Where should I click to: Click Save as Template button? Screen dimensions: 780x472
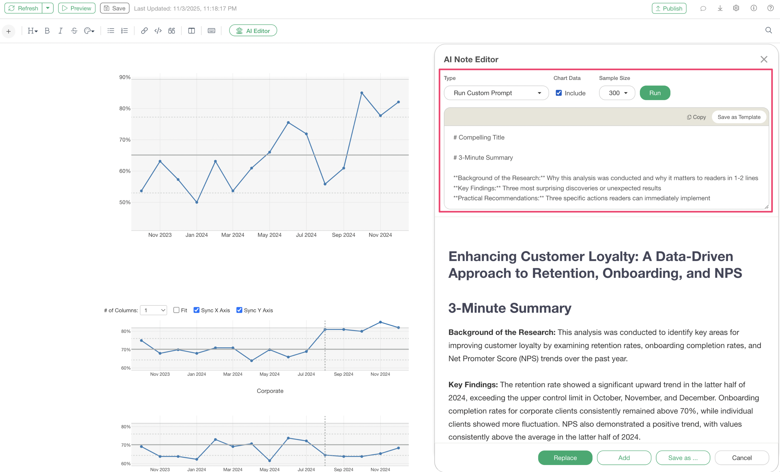[x=738, y=117]
